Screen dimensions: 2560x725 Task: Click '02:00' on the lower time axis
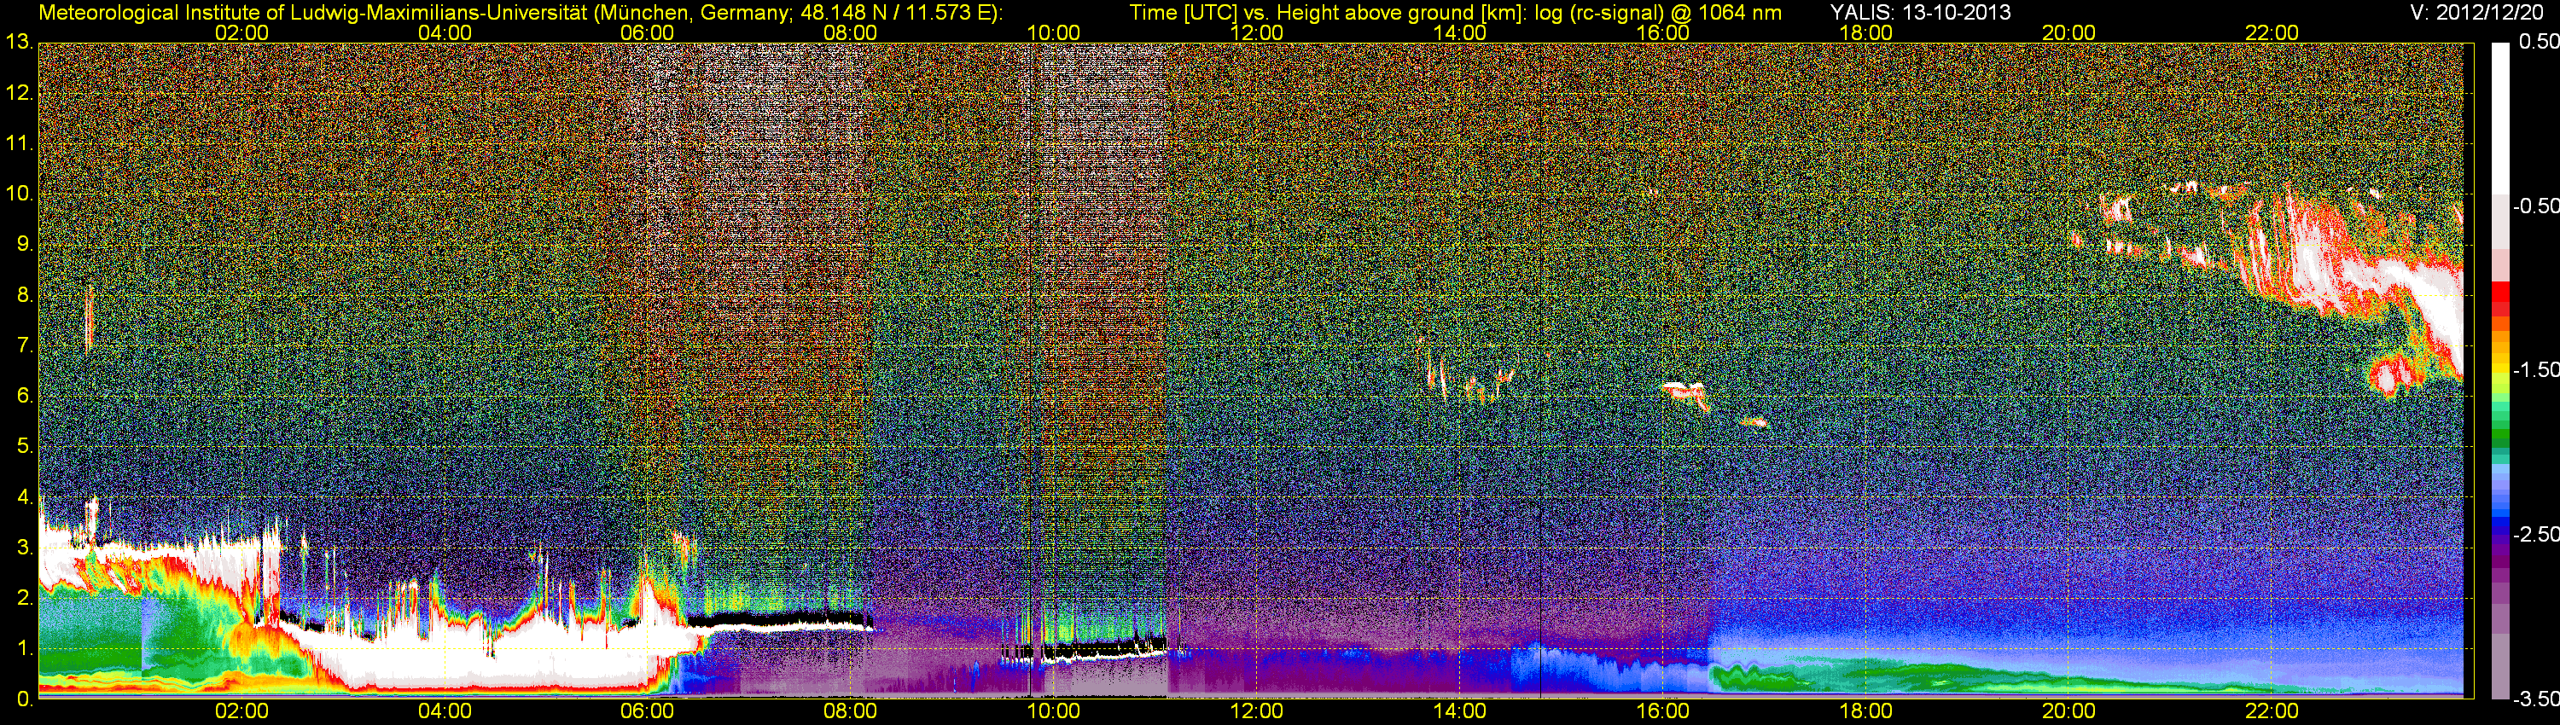[x=241, y=711]
